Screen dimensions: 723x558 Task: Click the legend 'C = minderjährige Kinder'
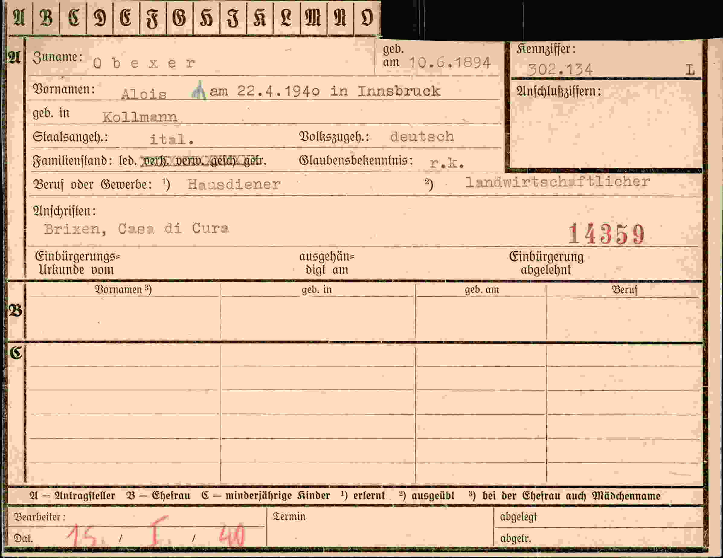[265, 496]
